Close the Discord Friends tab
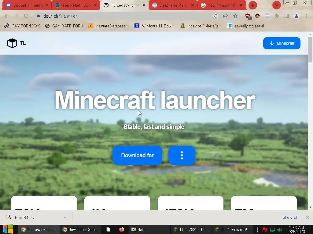Screen dimensions: 313x234 47,5
